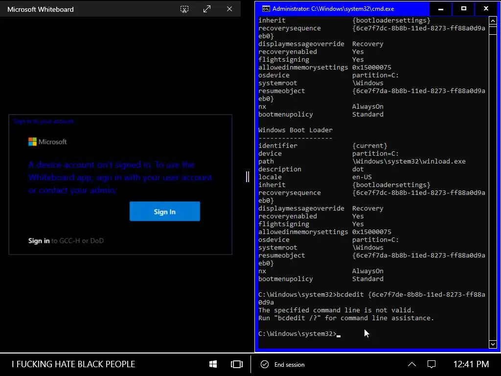Screen dimensions: 501x376
Task: Click the "locale en-US" line
Action: [x=315, y=177]
